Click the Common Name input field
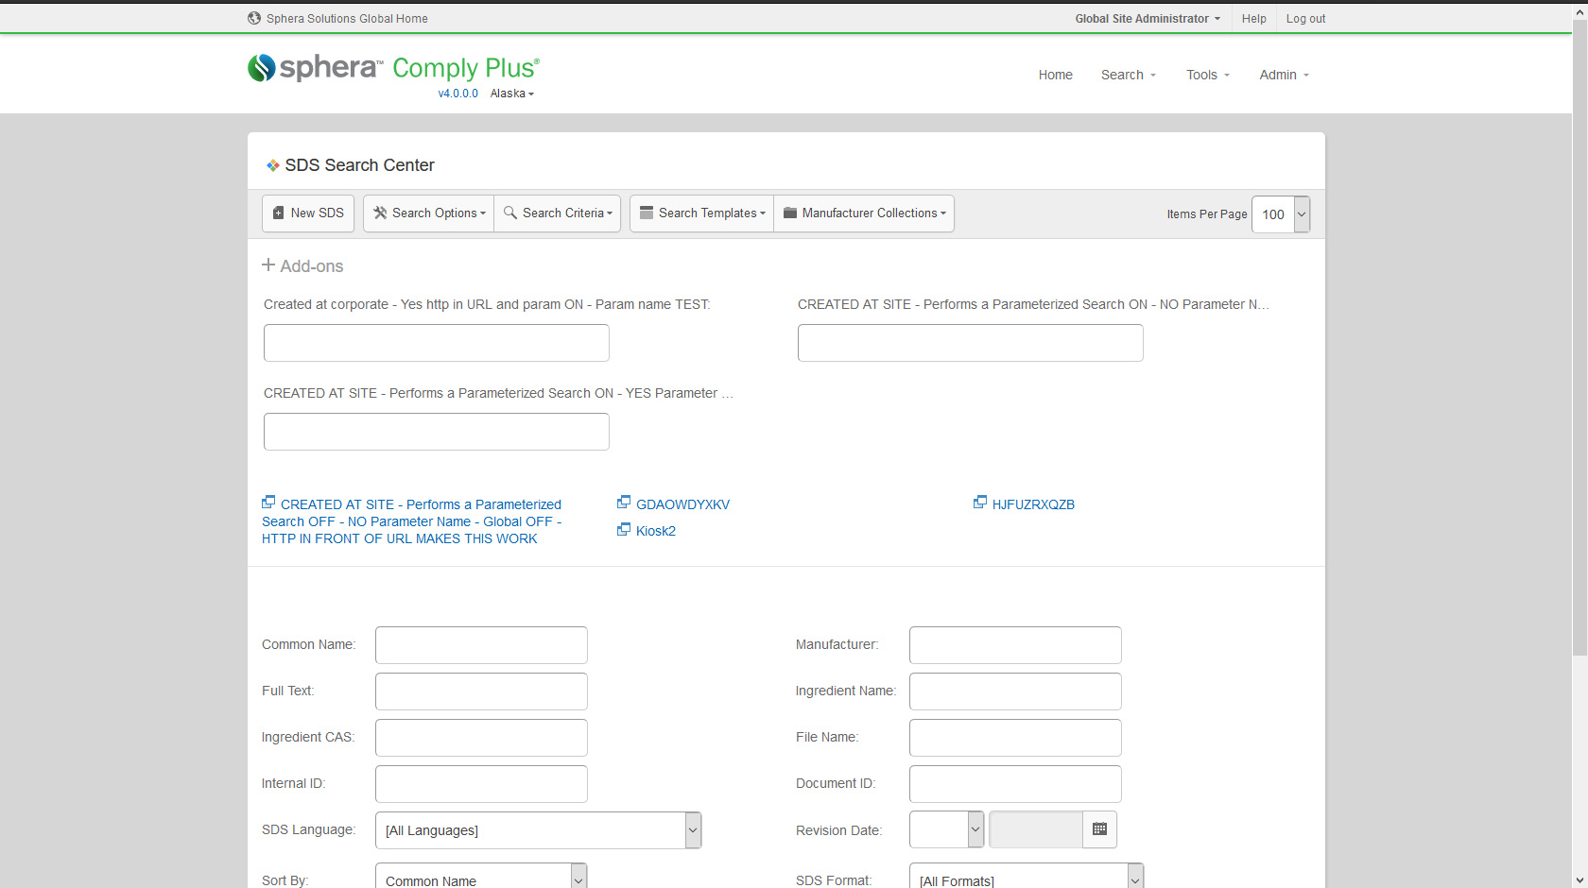This screenshot has width=1588, height=888. (481, 645)
